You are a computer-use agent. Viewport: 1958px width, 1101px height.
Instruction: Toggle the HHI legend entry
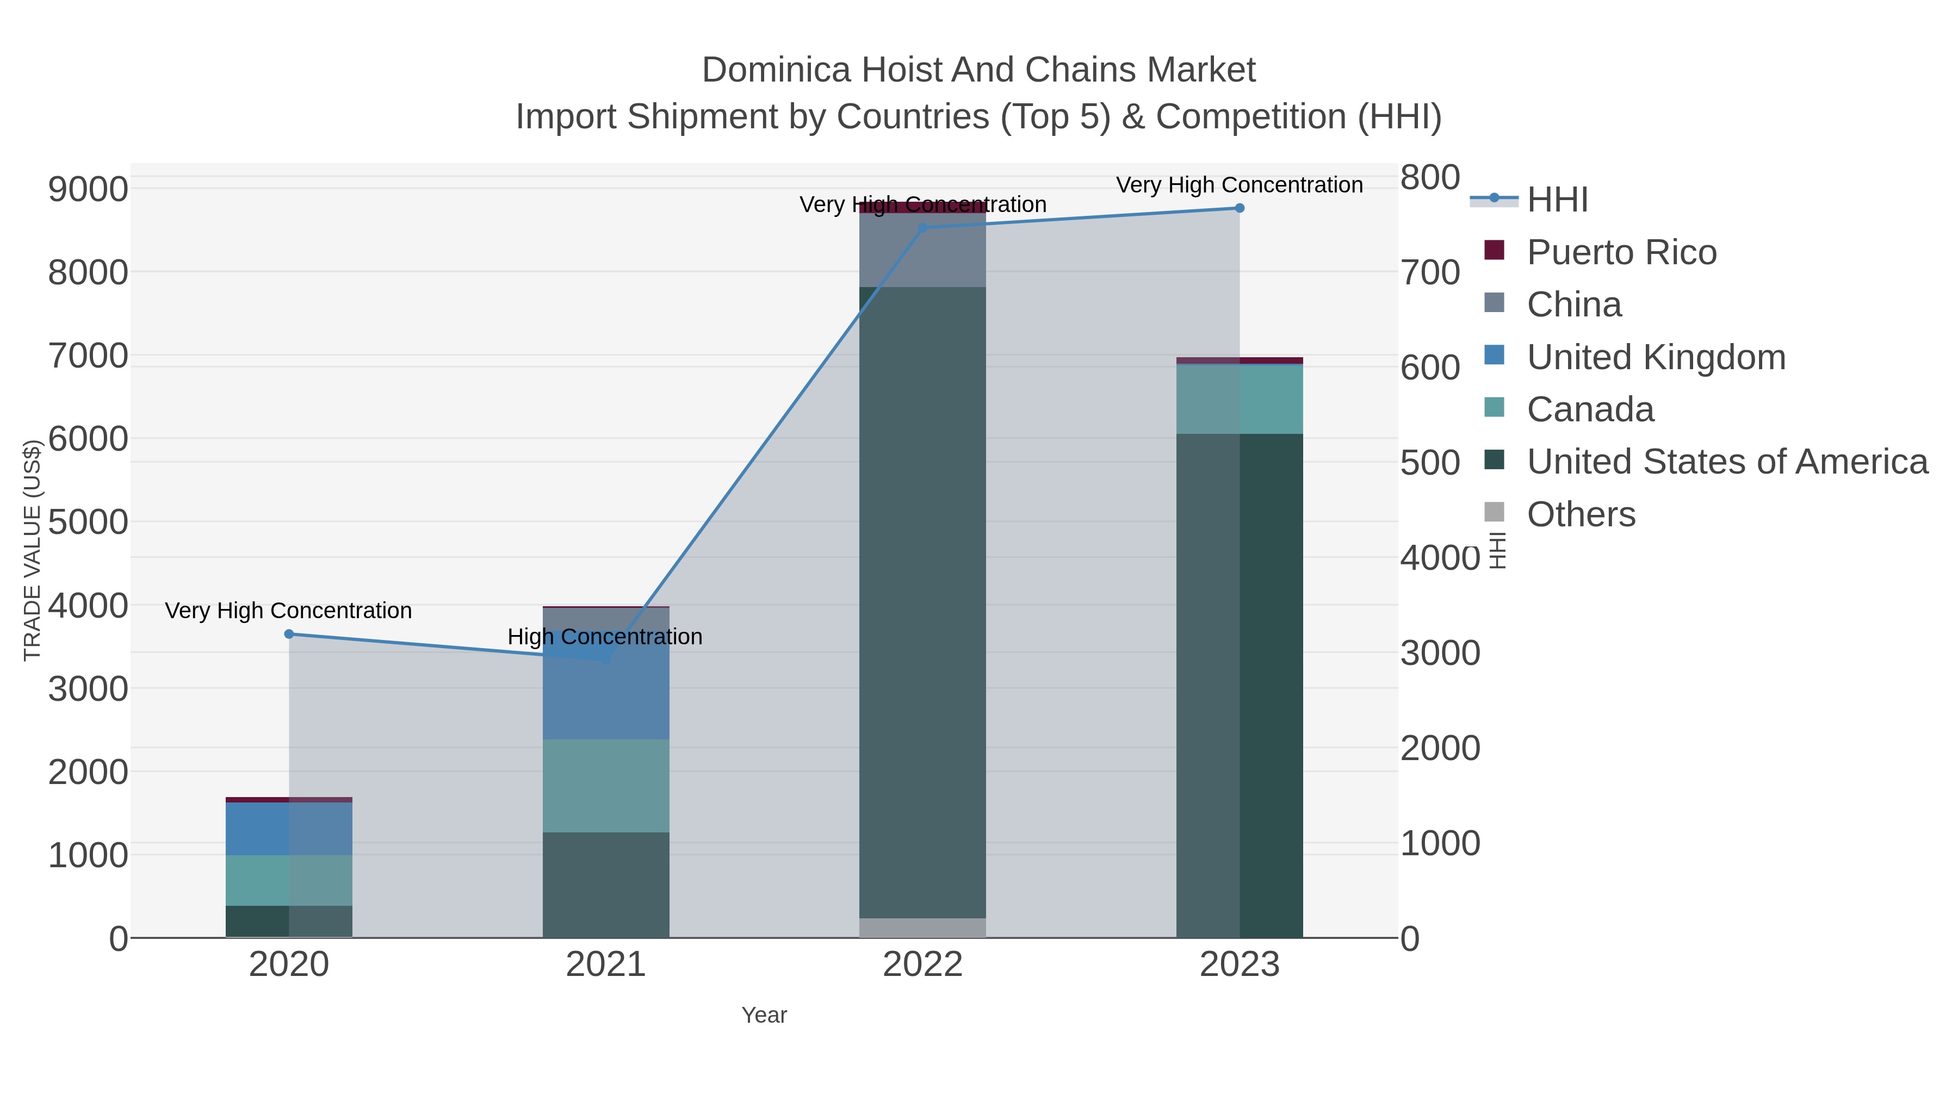coord(1529,200)
